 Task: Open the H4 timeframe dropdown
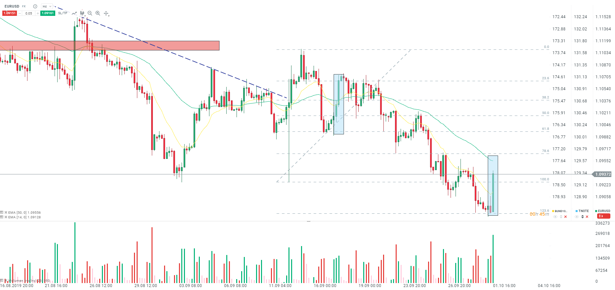[47, 6]
